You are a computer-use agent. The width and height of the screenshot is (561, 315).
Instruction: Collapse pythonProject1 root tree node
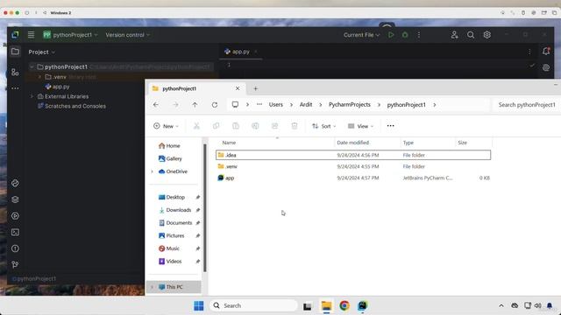32,66
